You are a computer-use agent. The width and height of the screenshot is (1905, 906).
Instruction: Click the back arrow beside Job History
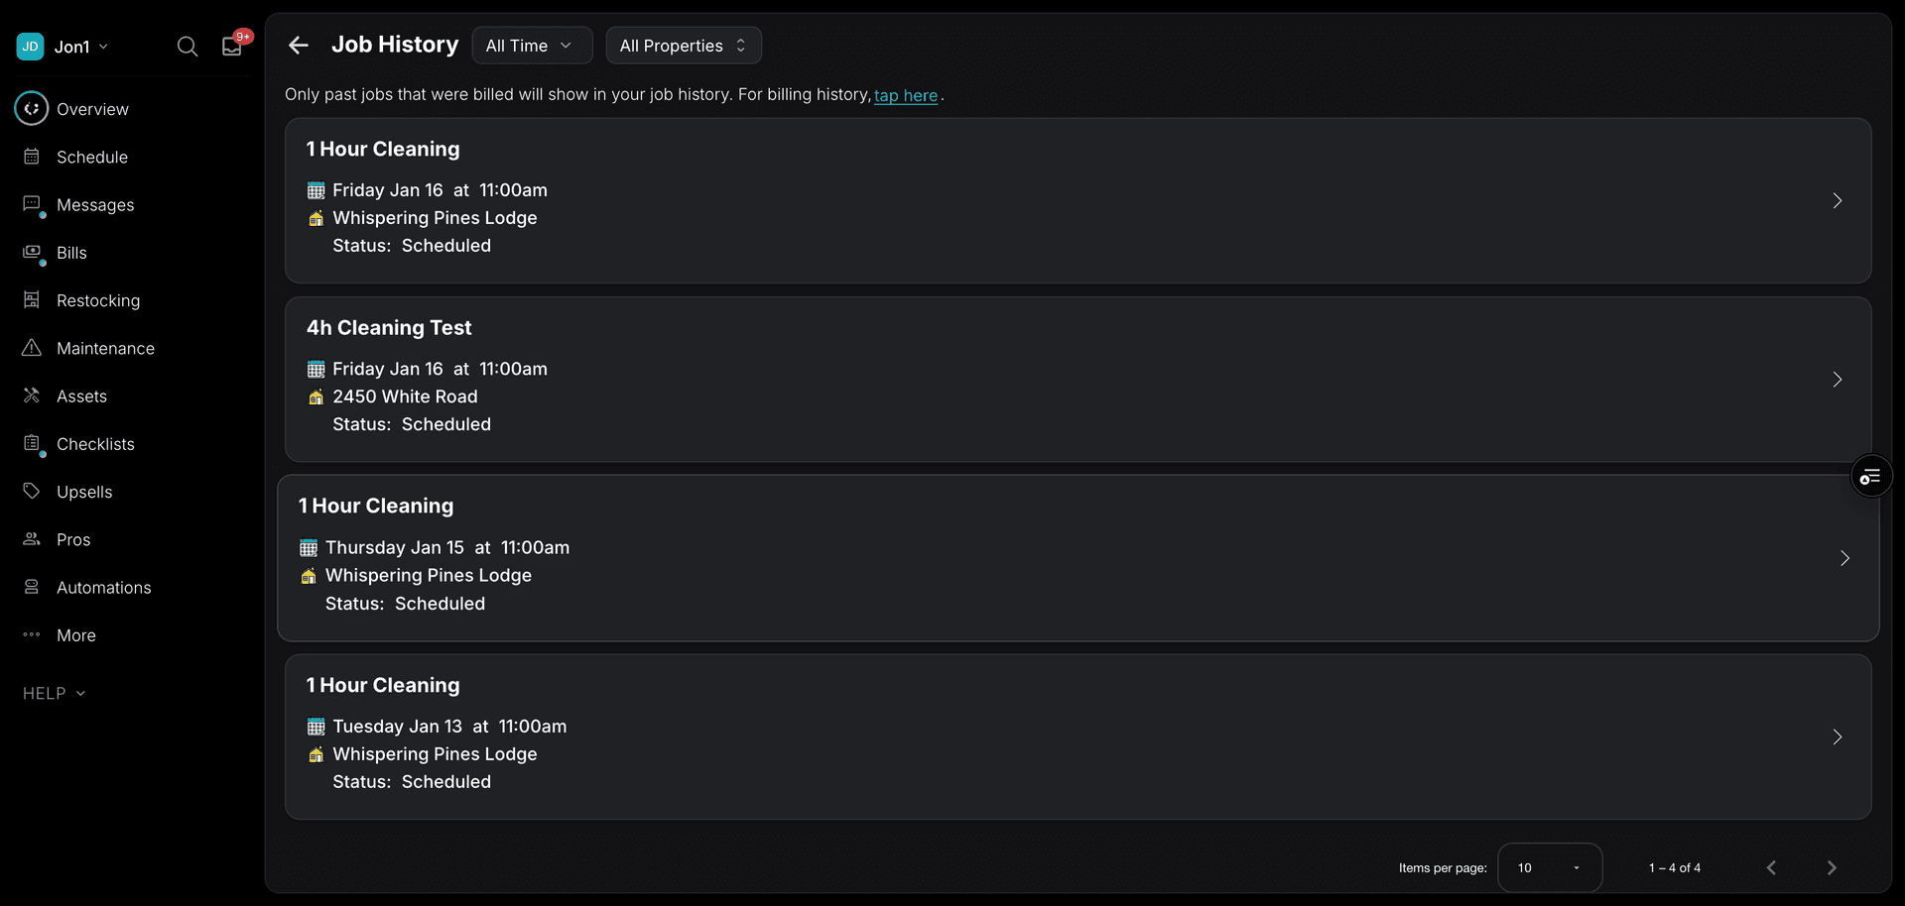pyautogui.click(x=299, y=46)
